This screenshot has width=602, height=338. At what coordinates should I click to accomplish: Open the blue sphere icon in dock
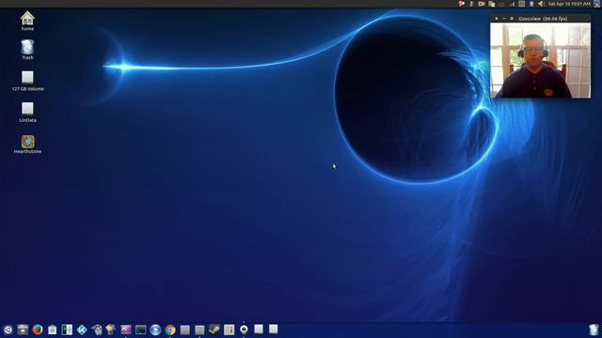(x=155, y=330)
